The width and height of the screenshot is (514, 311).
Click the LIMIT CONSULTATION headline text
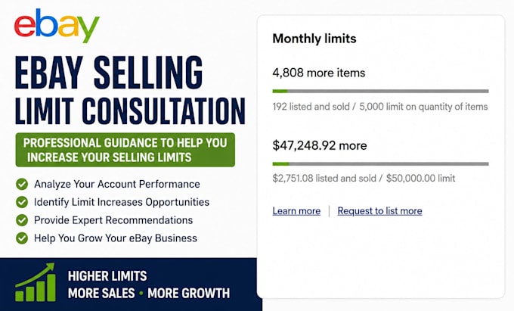130,111
